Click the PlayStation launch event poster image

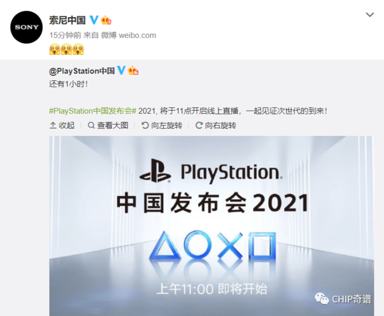[x=211, y=226]
